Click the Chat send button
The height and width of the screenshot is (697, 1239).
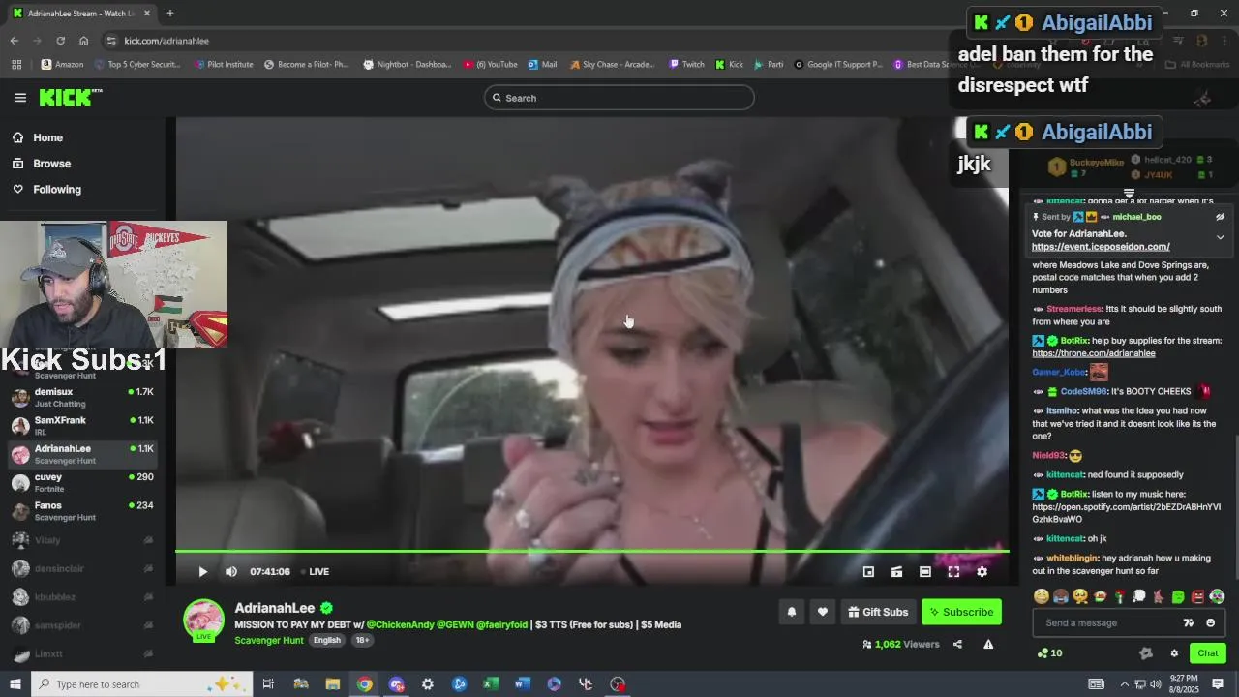pos(1207,653)
